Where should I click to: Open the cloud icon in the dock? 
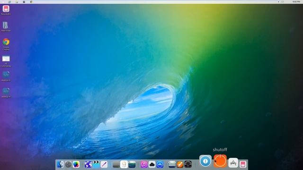pyautogui.click(x=152, y=164)
